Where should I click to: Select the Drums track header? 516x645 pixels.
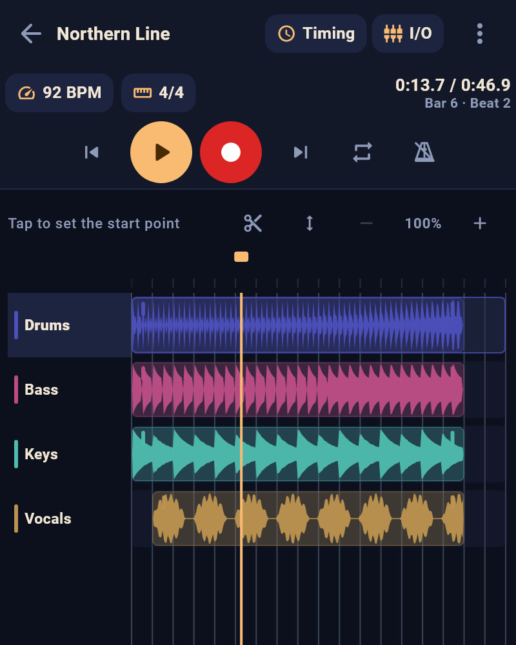70,325
